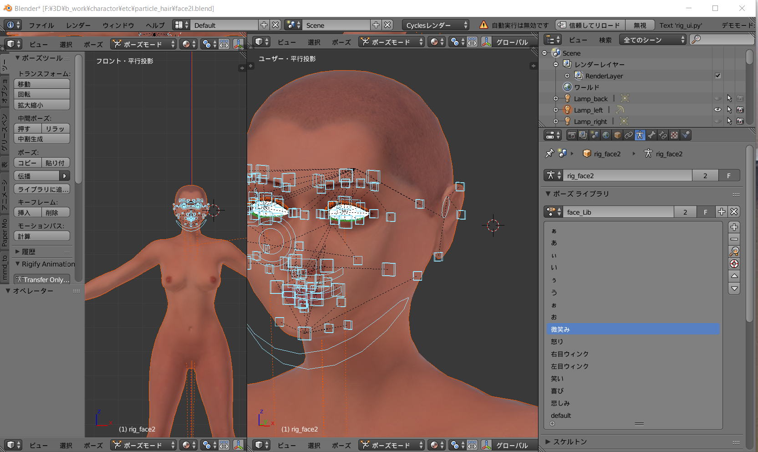Click the 中割生成 button

[x=42, y=139]
